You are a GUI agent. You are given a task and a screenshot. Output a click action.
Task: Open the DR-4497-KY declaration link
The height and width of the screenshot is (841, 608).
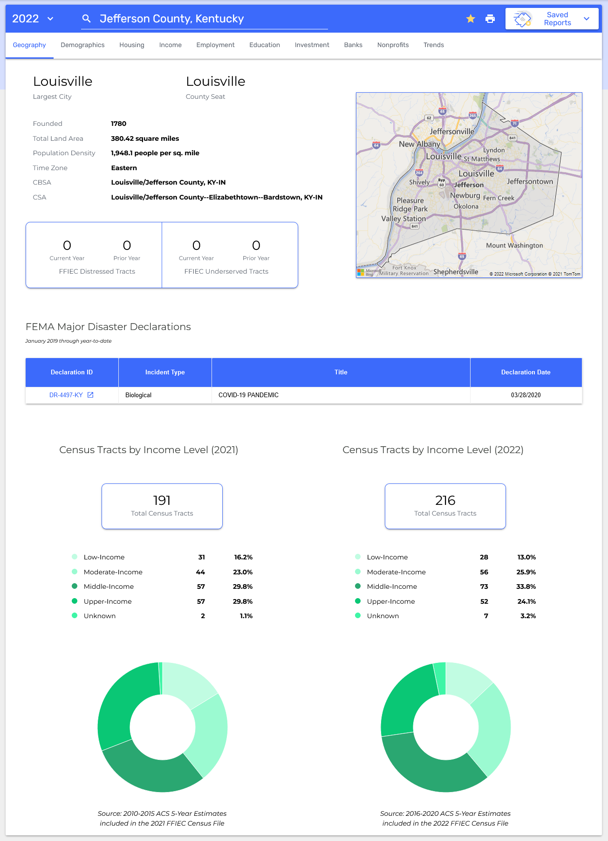[66, 395]
